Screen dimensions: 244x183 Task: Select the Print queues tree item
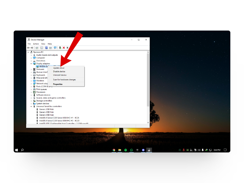click(41, 89)
